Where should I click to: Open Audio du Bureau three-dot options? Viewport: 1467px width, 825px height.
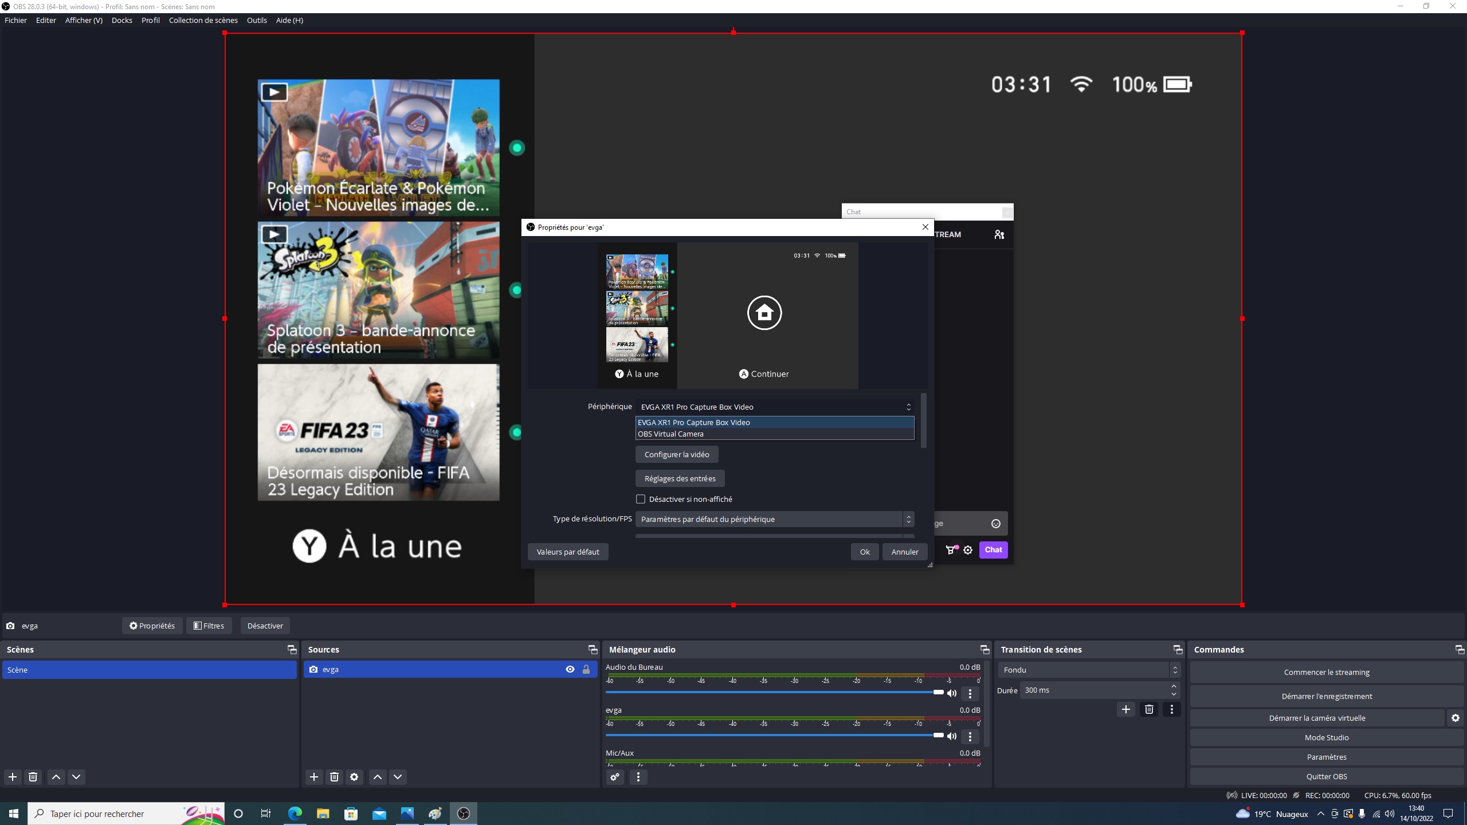(x=970, y=694)
